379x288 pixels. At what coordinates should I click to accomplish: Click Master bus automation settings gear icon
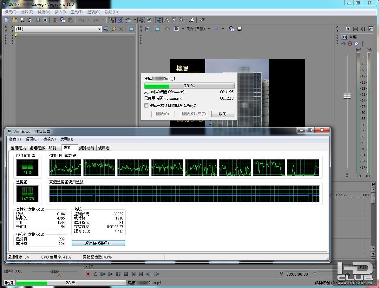[x=350, y=44]
